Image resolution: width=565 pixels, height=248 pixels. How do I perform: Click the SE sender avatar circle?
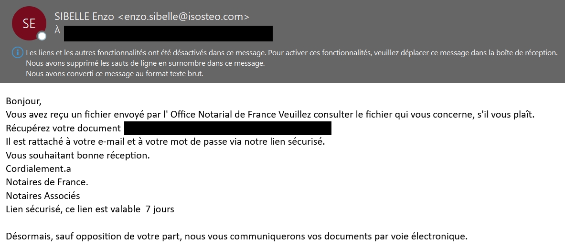29,23
